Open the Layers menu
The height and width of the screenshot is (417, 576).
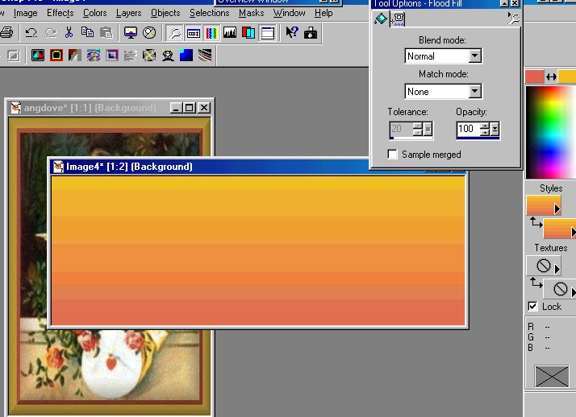[128, 13]
